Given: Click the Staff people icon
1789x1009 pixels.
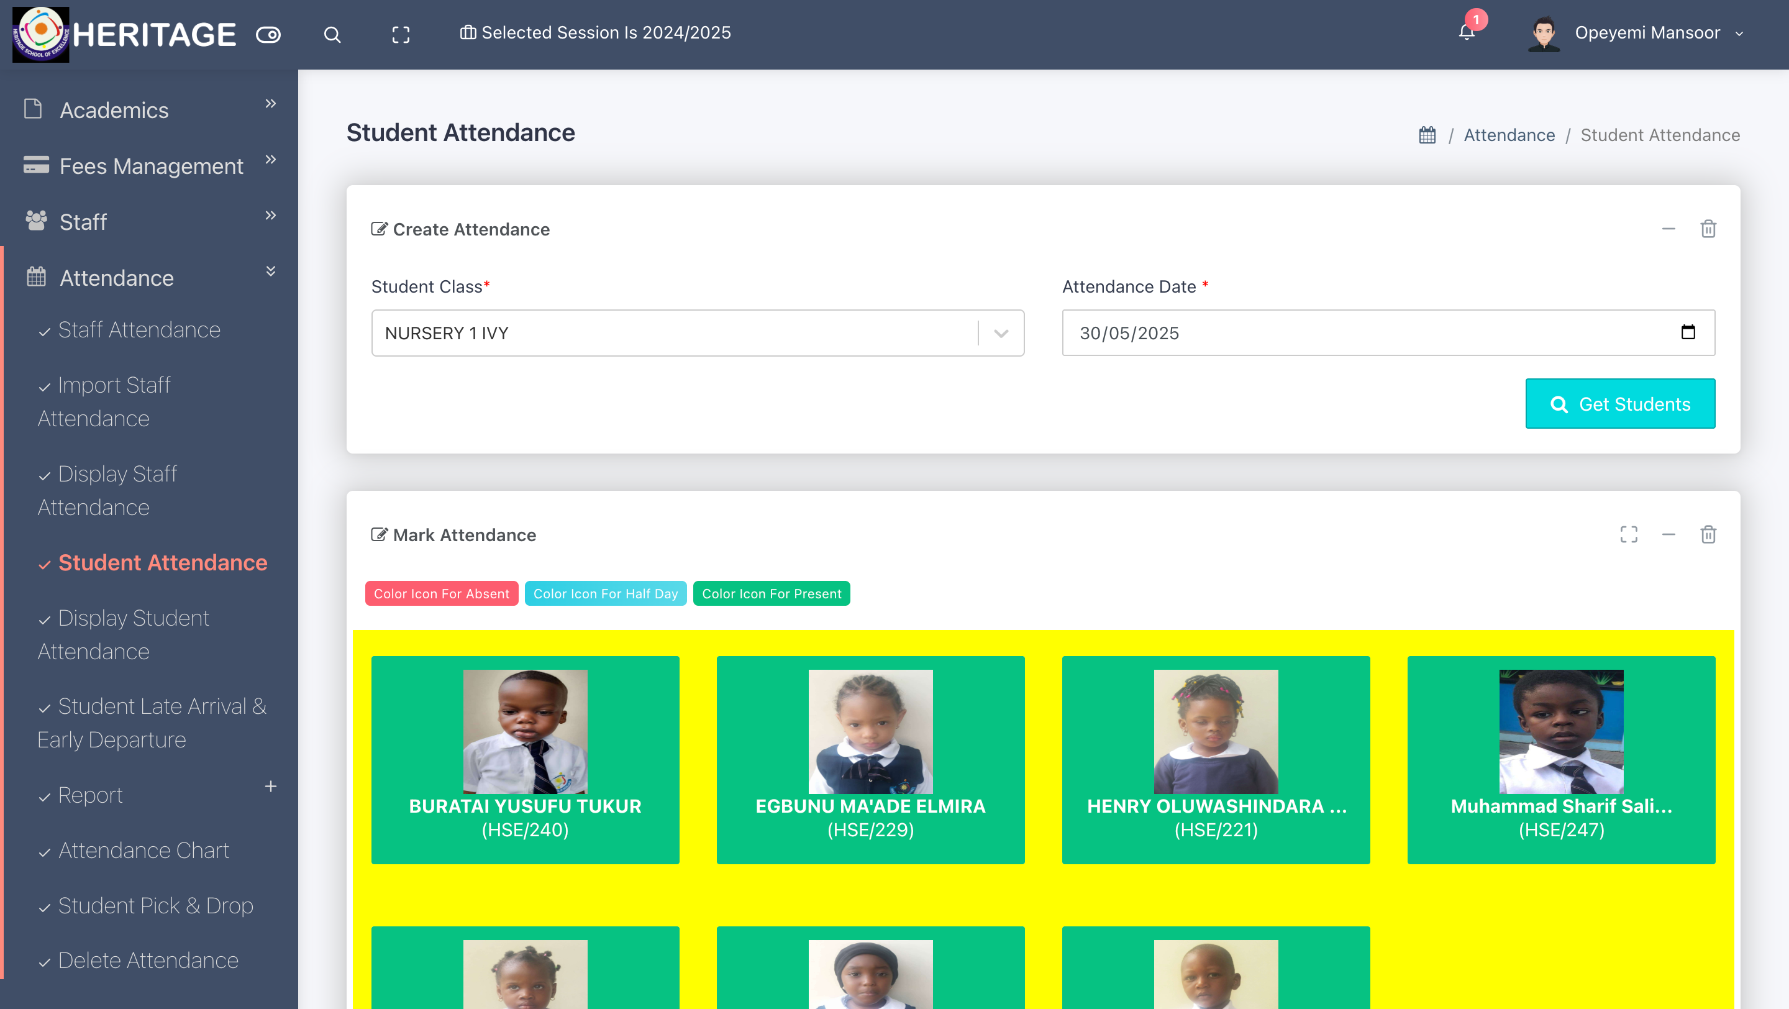Looking at the screenshot, I should click(x=36, y=221).
